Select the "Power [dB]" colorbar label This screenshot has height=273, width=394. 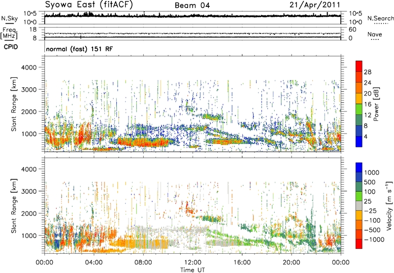[x=376, y=104]
